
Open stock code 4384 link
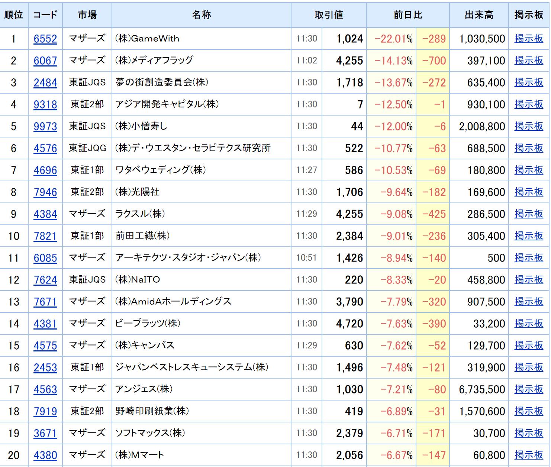pos(45,214)
